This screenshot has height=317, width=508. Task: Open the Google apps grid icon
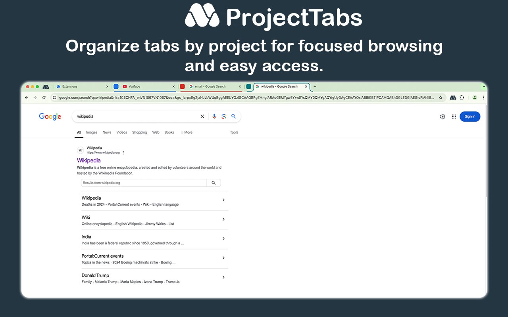[x=454, y=116]
